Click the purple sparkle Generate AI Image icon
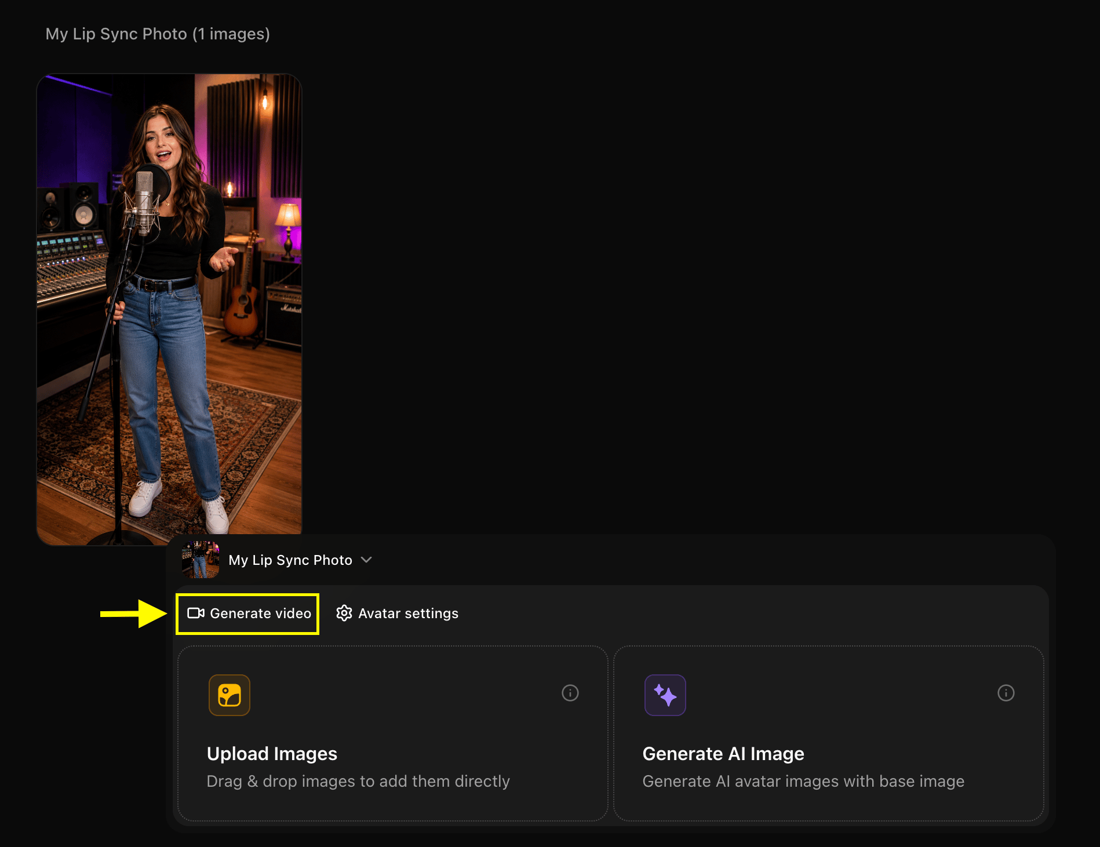The height and width of the screenshot is (847, 1100). 665,695
